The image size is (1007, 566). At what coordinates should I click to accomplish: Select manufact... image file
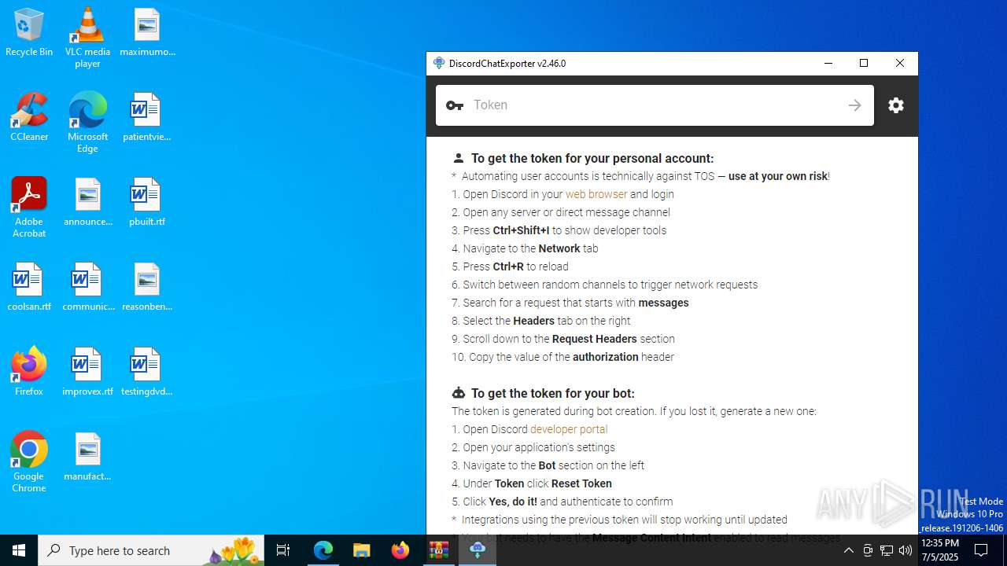pyautogui.click(x=87, y=458)
